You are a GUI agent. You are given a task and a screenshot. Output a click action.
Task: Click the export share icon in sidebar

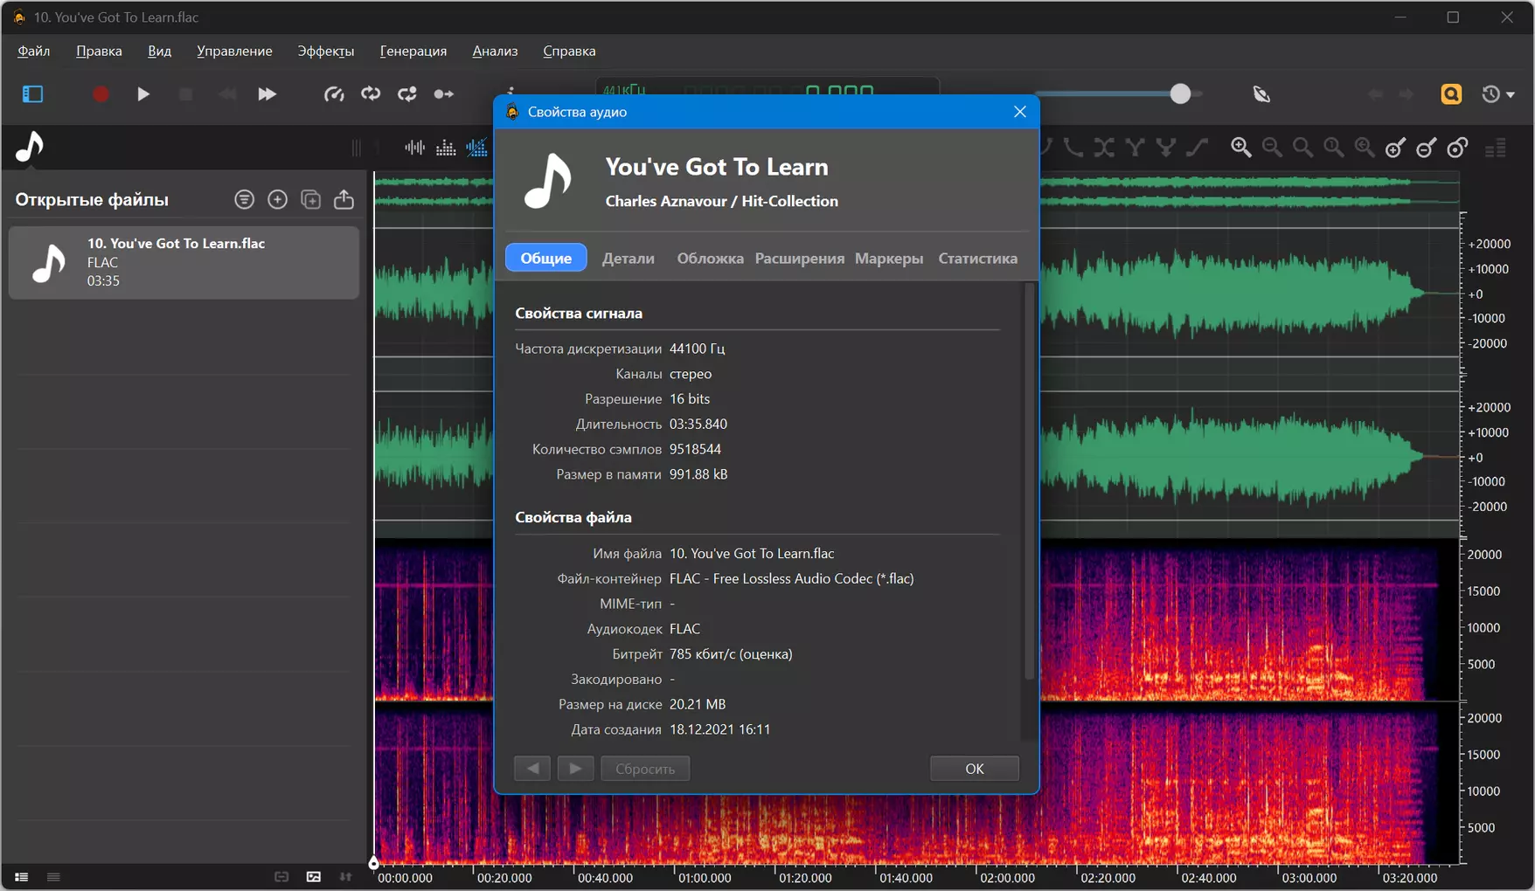pos(344,199)
